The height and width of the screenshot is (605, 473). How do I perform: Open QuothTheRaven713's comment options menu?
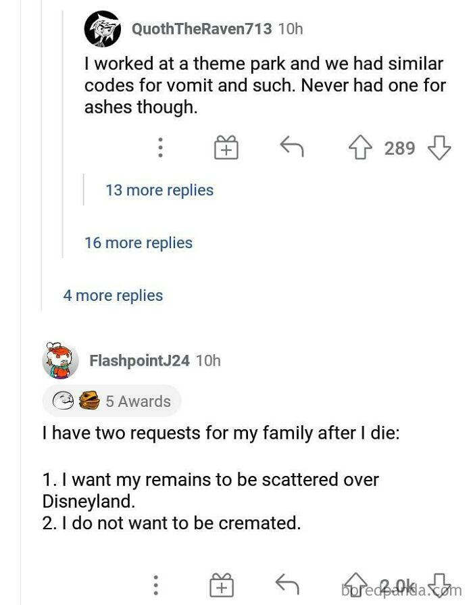coord(160,147)
